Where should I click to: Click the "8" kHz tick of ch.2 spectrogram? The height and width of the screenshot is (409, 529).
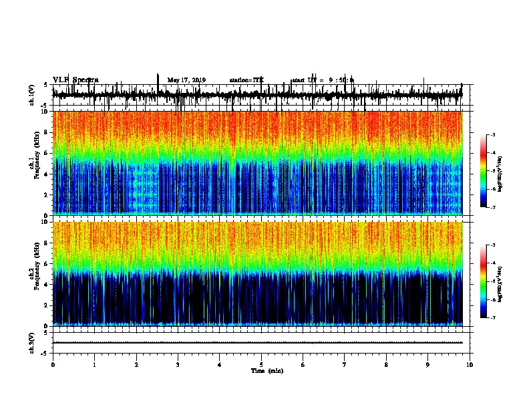pyautogui.click(x=47, y=243)
